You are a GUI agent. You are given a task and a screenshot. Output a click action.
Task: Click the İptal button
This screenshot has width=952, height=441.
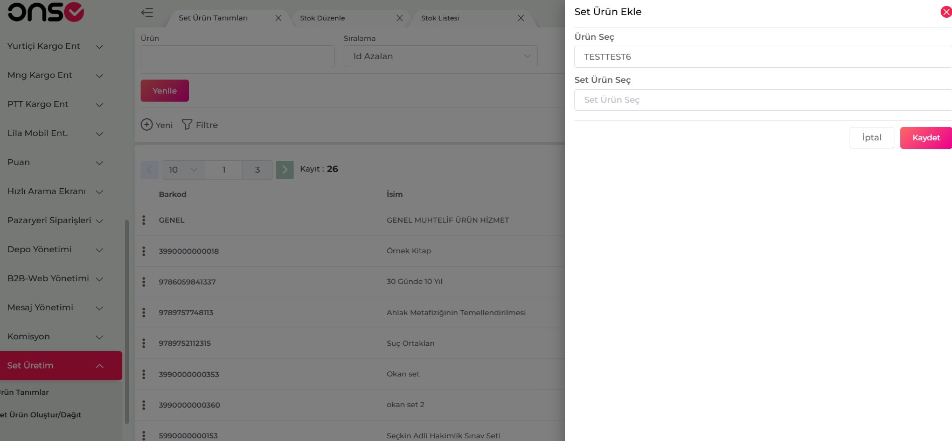coord(872,138)
